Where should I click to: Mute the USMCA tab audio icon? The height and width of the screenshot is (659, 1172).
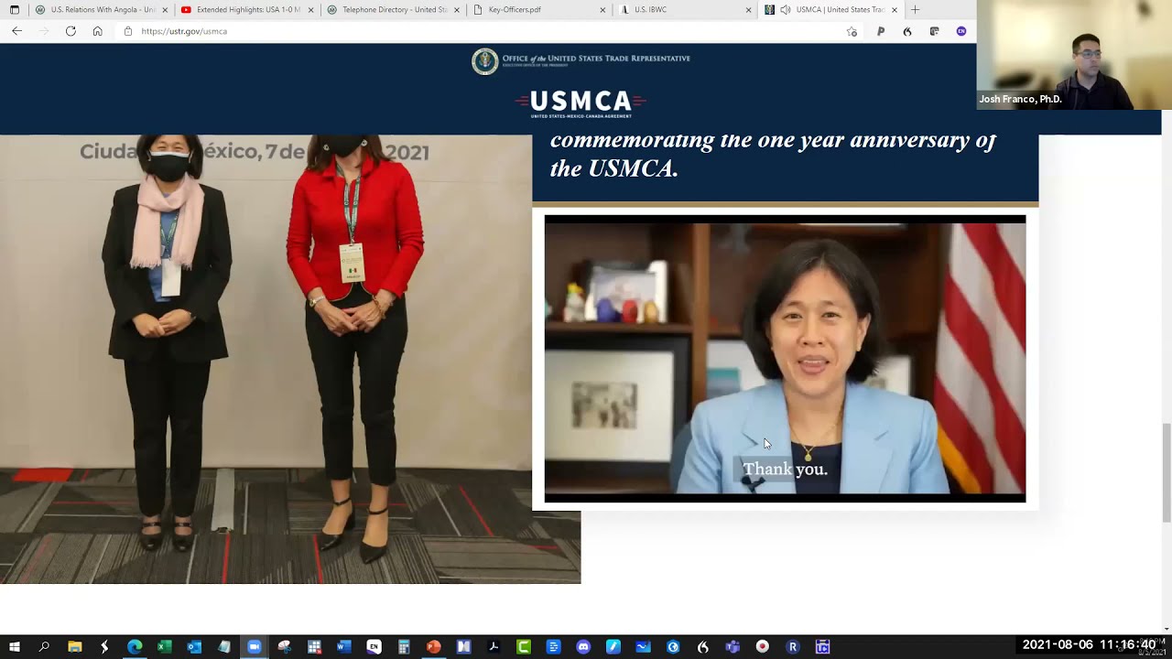click(x=785, y=10)
